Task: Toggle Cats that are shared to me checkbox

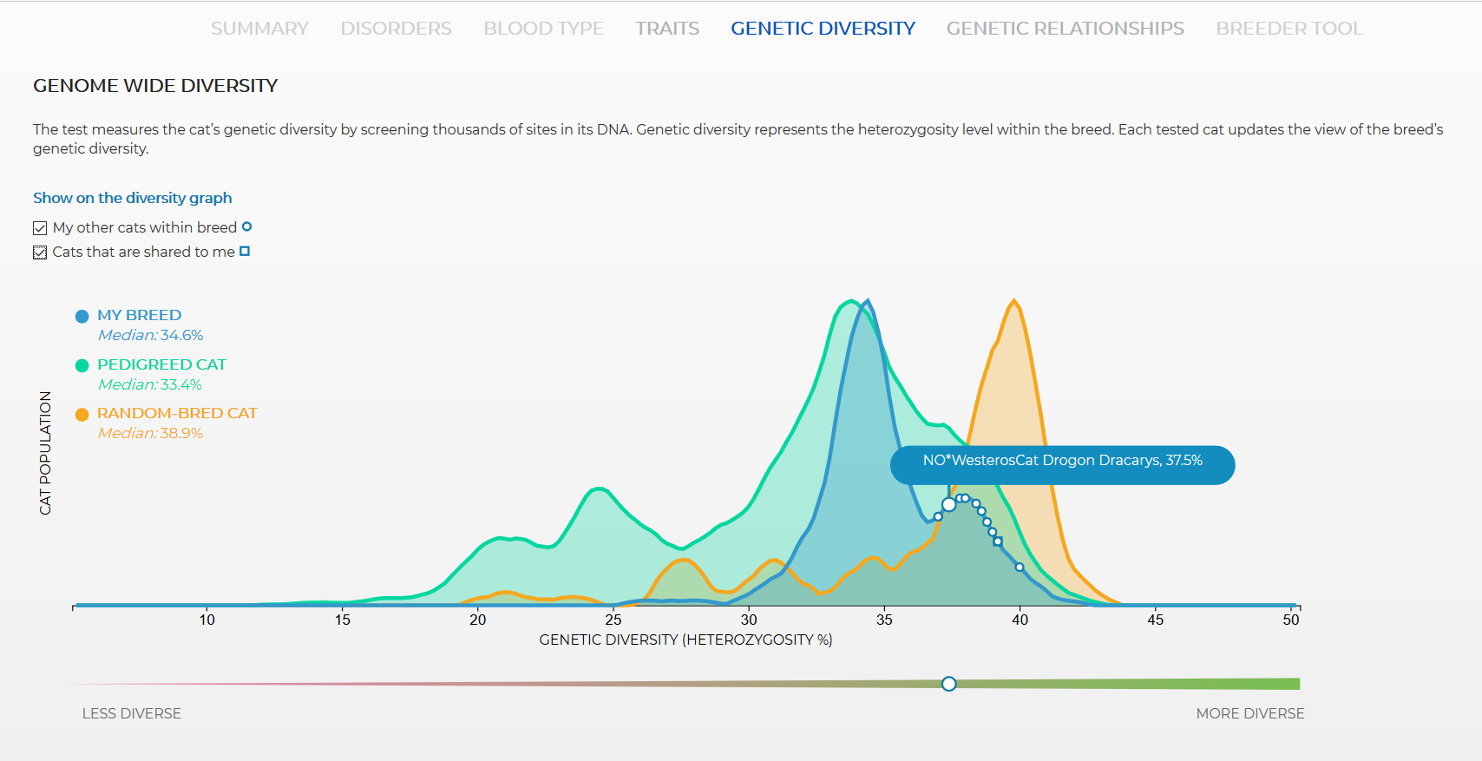Action: tap(40, 253)
